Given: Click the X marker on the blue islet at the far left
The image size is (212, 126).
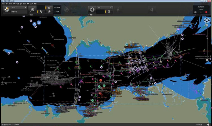Looking at the screenshot, I should 9,53.
